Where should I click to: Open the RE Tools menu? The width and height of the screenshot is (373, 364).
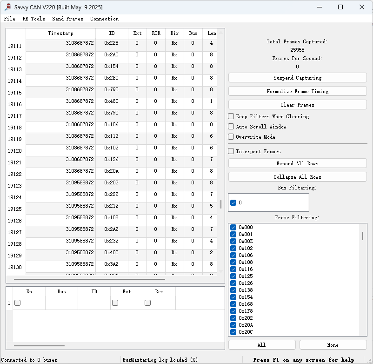(x=34, y=19)
